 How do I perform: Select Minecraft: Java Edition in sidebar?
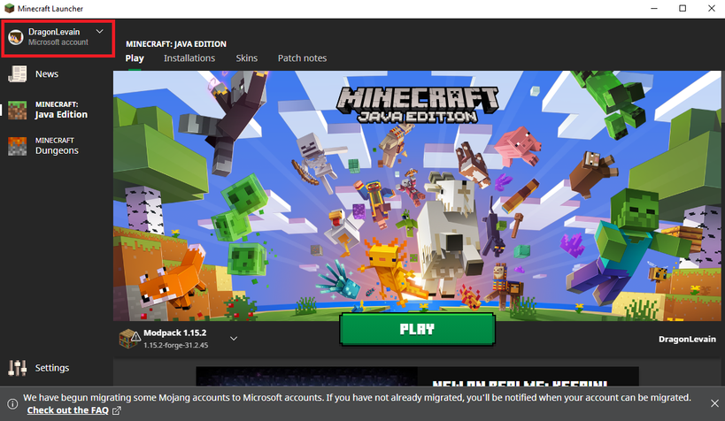click(57, 110)
